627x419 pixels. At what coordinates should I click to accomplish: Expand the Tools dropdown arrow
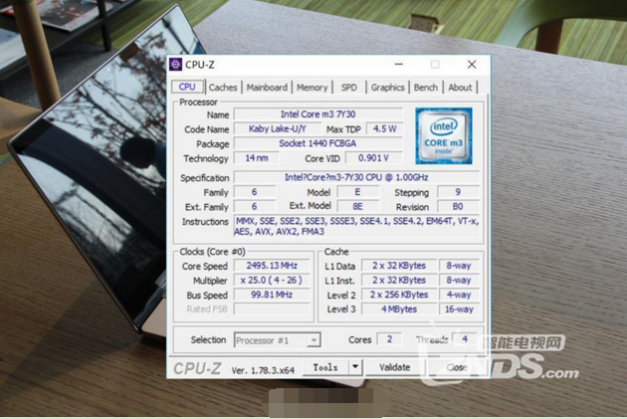tap(355, 367)
